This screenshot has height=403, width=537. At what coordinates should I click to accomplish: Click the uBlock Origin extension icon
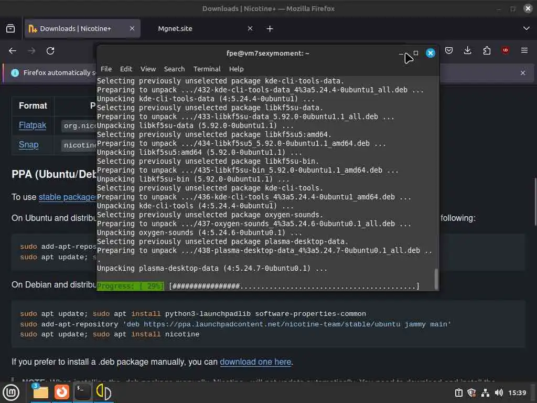505,50
